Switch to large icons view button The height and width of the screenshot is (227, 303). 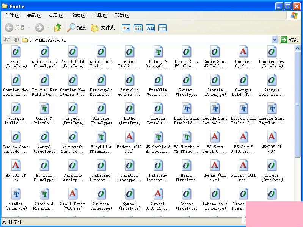[126, 28]
